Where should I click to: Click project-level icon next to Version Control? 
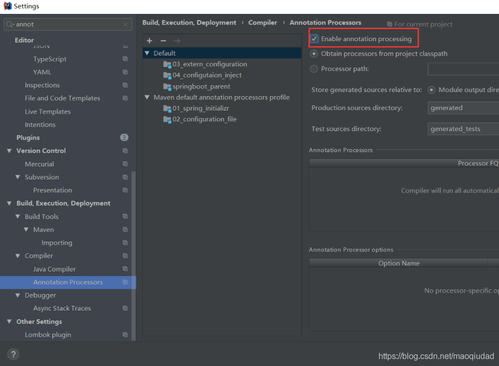click(x=125, y=151)
